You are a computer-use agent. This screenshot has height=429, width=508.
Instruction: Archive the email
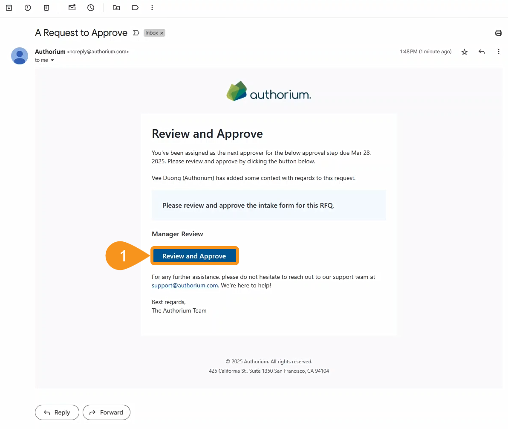[x=9, y=8]
